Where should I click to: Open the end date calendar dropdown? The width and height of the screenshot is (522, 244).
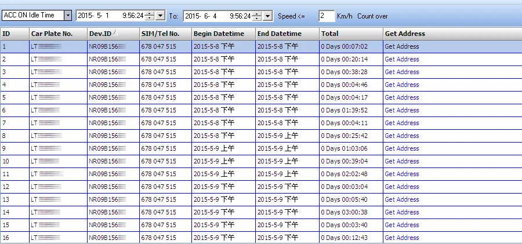click(268, 16)
